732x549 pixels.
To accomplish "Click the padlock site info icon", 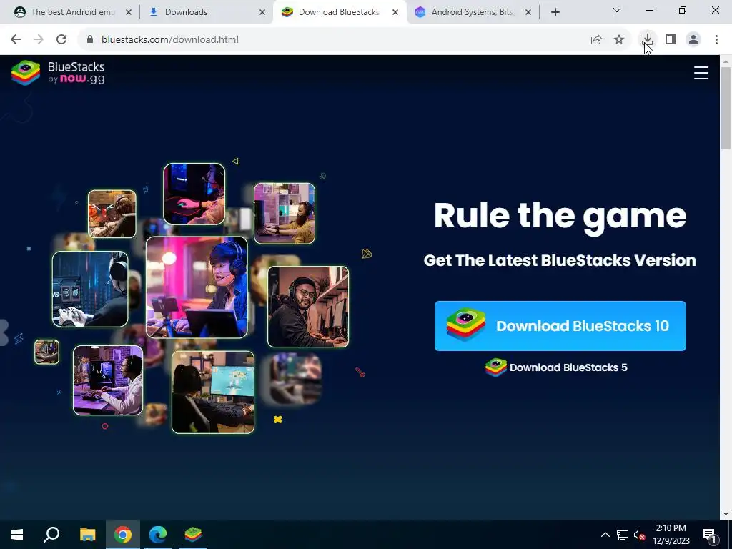I will (90, 40).
